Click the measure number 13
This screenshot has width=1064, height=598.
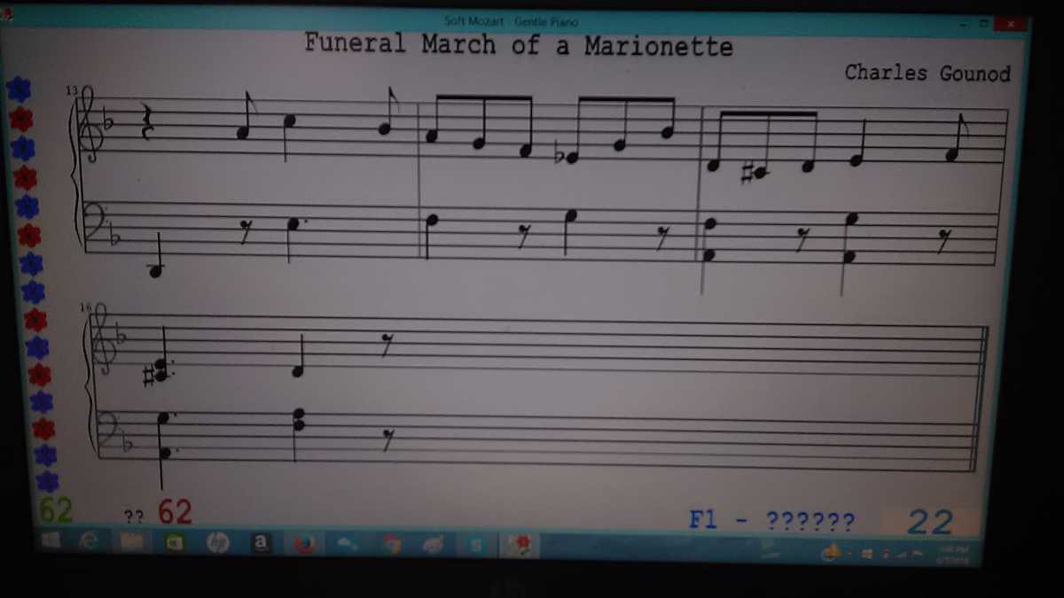[72, 90]
